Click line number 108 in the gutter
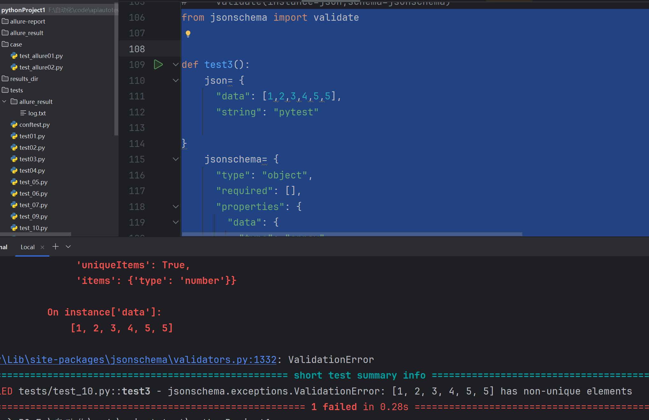Viewport: 649px width, 420px height. [x=137, y=49]
